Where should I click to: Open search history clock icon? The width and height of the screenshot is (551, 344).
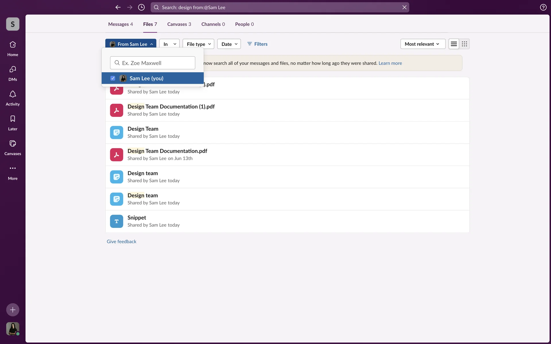(x=141, y=7)
